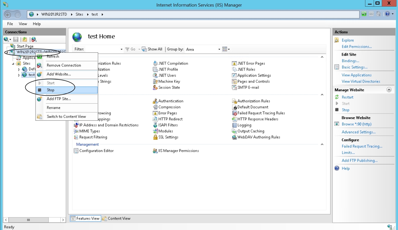Collapse the Management group chevron

322,144
